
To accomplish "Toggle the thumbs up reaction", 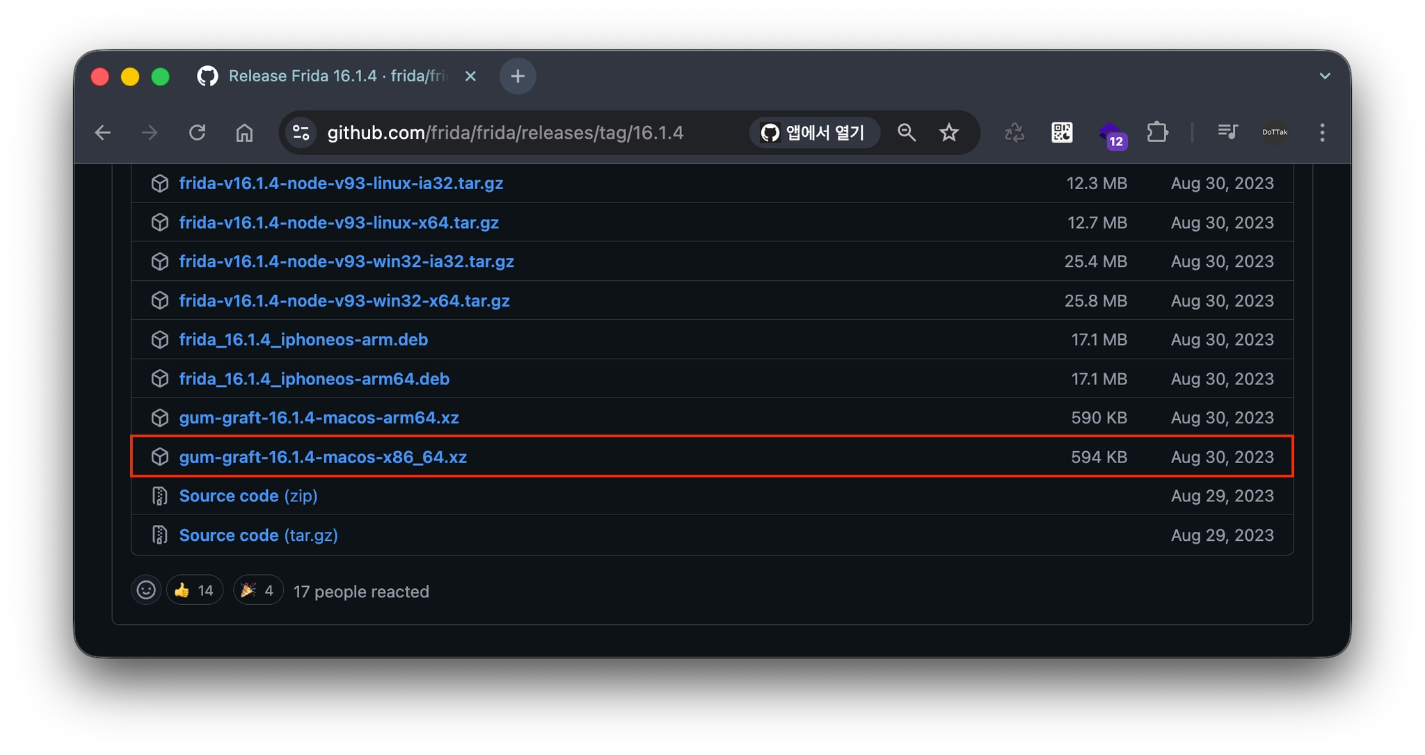I will 194,590.
